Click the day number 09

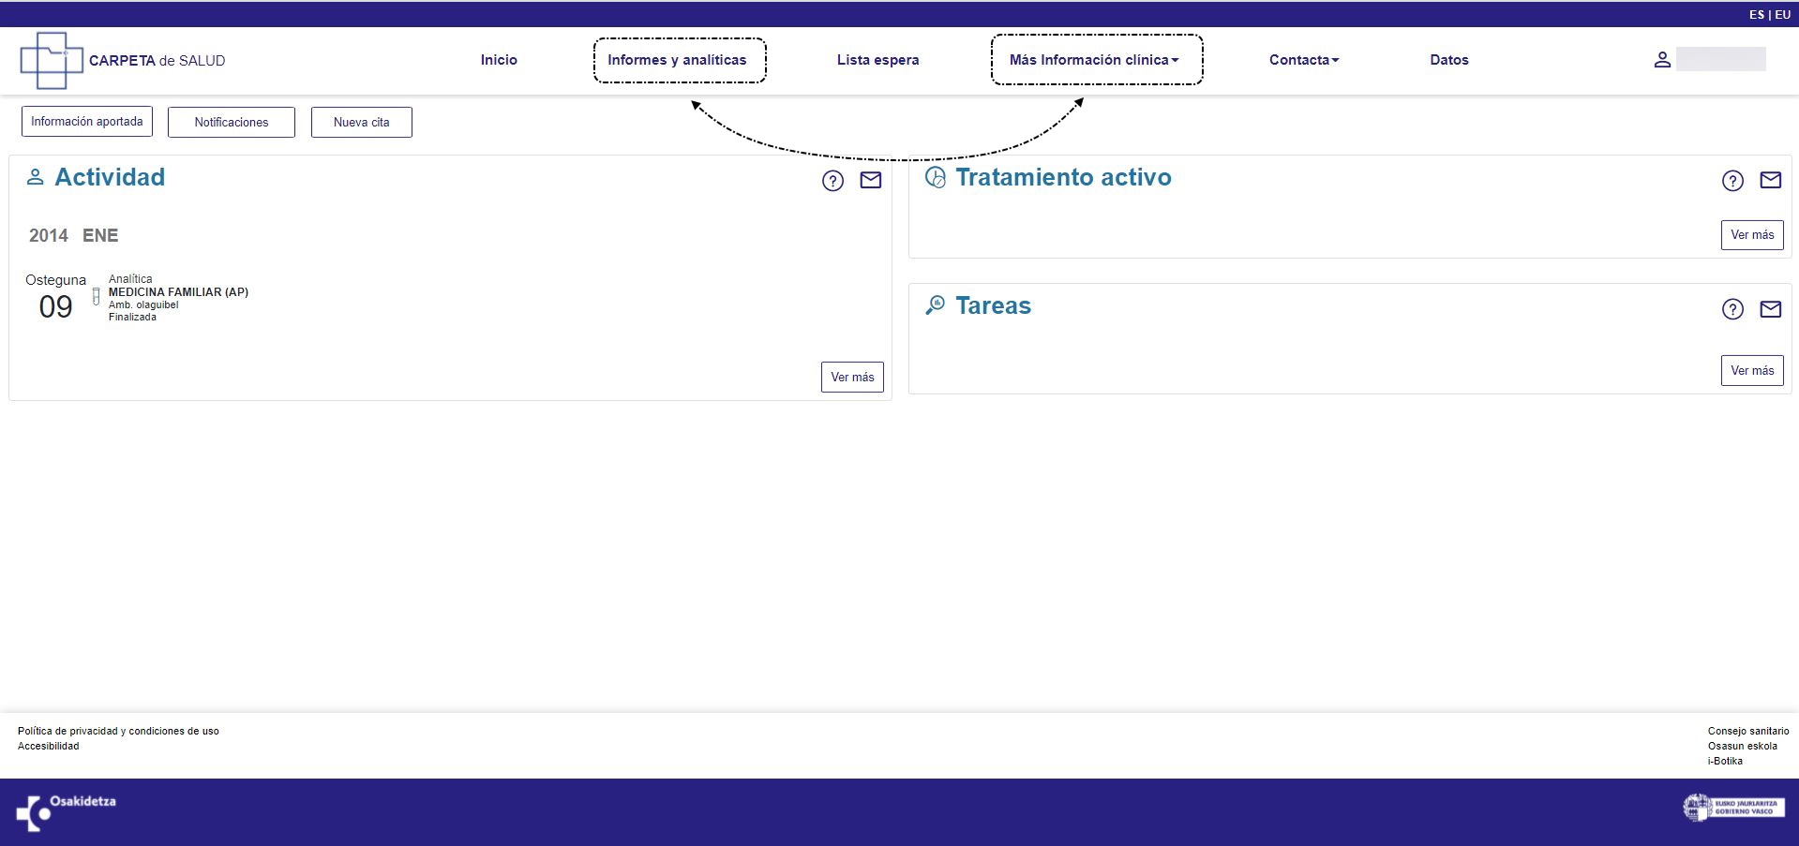pyautogui.click(x=55, y=307)
